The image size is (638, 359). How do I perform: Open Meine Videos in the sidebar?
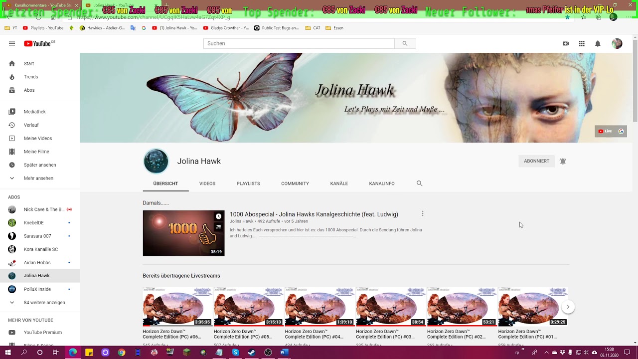coord(40,138)
